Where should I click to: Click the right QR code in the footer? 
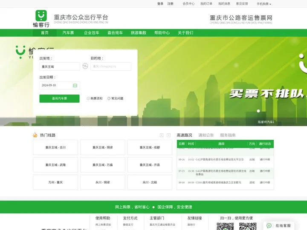coord(248,227)
